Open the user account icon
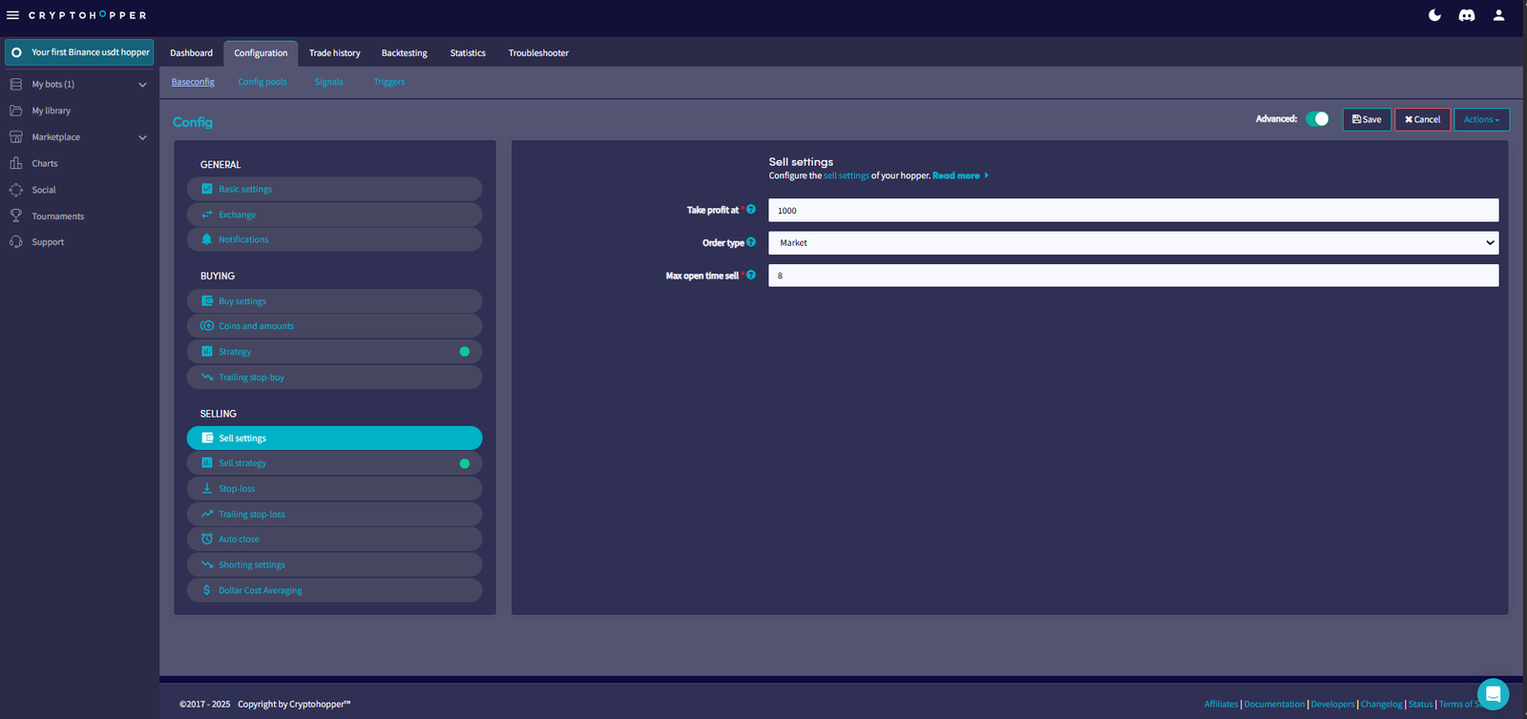The height and width of the screenshot is (719, 1527). pos(1499,15)
